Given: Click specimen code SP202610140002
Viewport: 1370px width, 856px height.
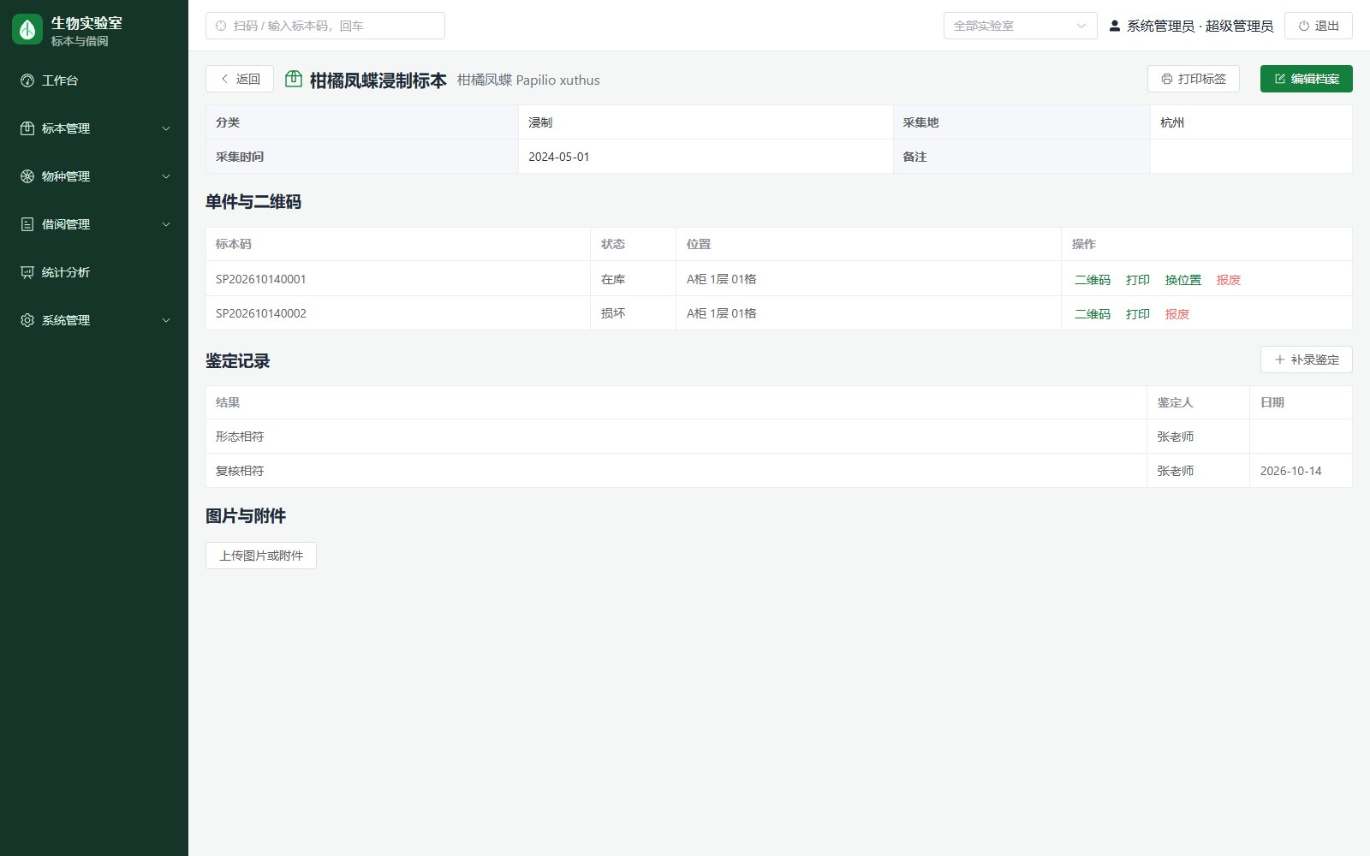Looking at the screenshot, I should (x=261, y=313).
